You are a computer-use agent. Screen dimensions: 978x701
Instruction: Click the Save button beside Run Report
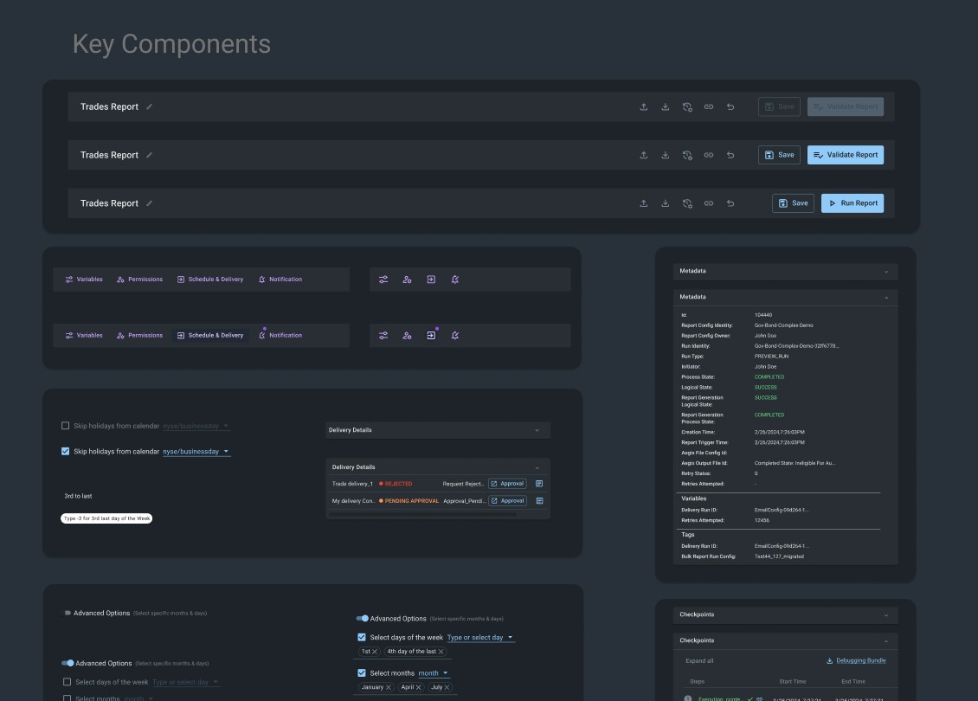point(794,203)
